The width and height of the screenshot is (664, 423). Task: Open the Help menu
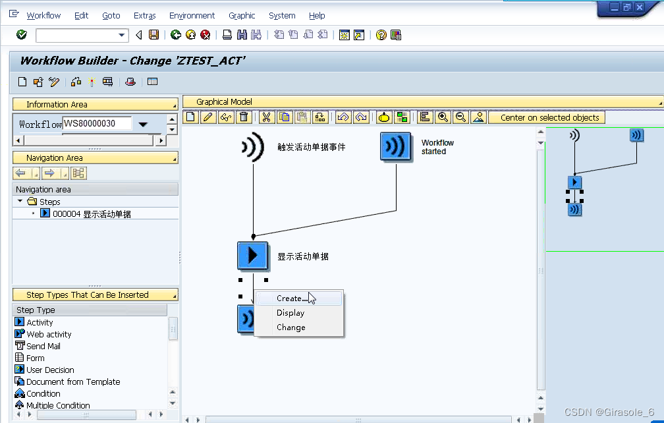point(317,16)
